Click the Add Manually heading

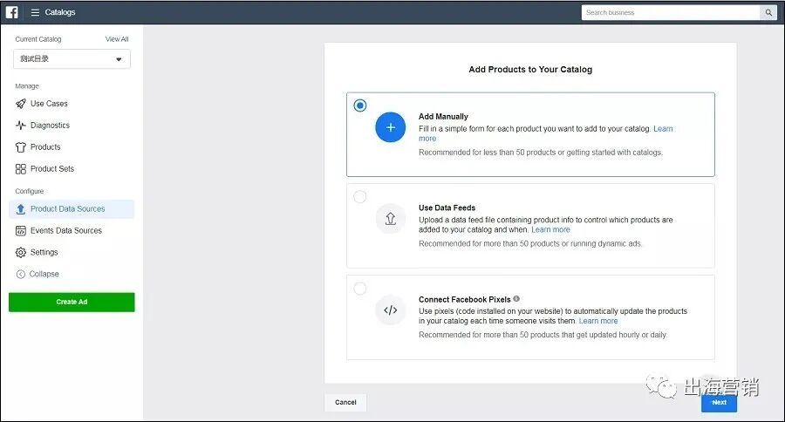pyautogui.click(x=444, y=117)
